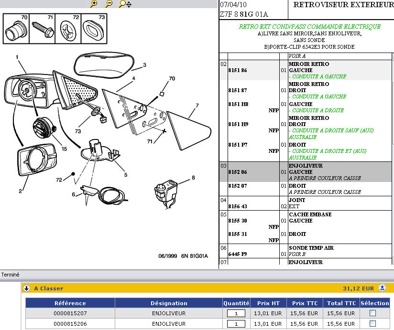
Task: Click the zoom out magnifier icon
Action: click(x=109, y=4)
